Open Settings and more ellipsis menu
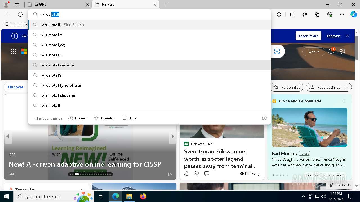The image size is (360, 202). 342,14
